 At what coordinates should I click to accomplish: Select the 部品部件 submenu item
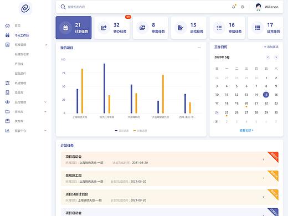tap(20, 73)
